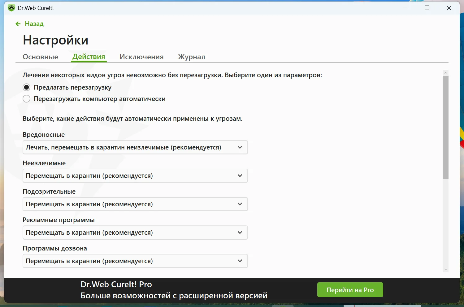Screen dimensions: 464x307
Task: Expand the Подозрительные action dropdown
Action: click(x=135, y=204)
